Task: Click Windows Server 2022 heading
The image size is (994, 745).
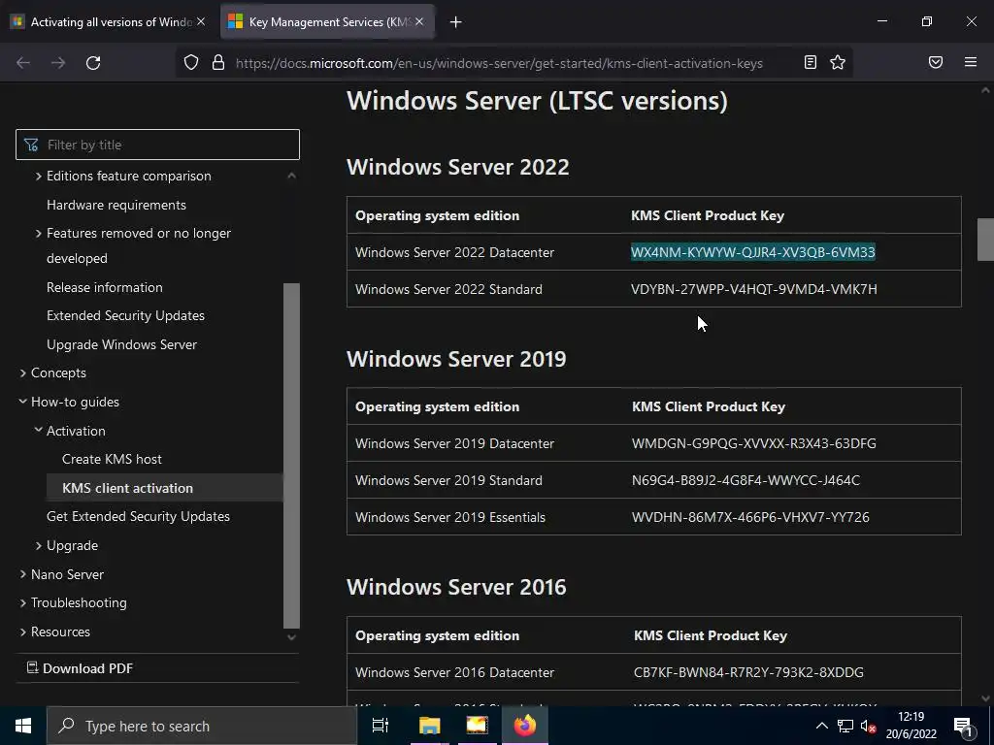Action: [x=458, y=167]
